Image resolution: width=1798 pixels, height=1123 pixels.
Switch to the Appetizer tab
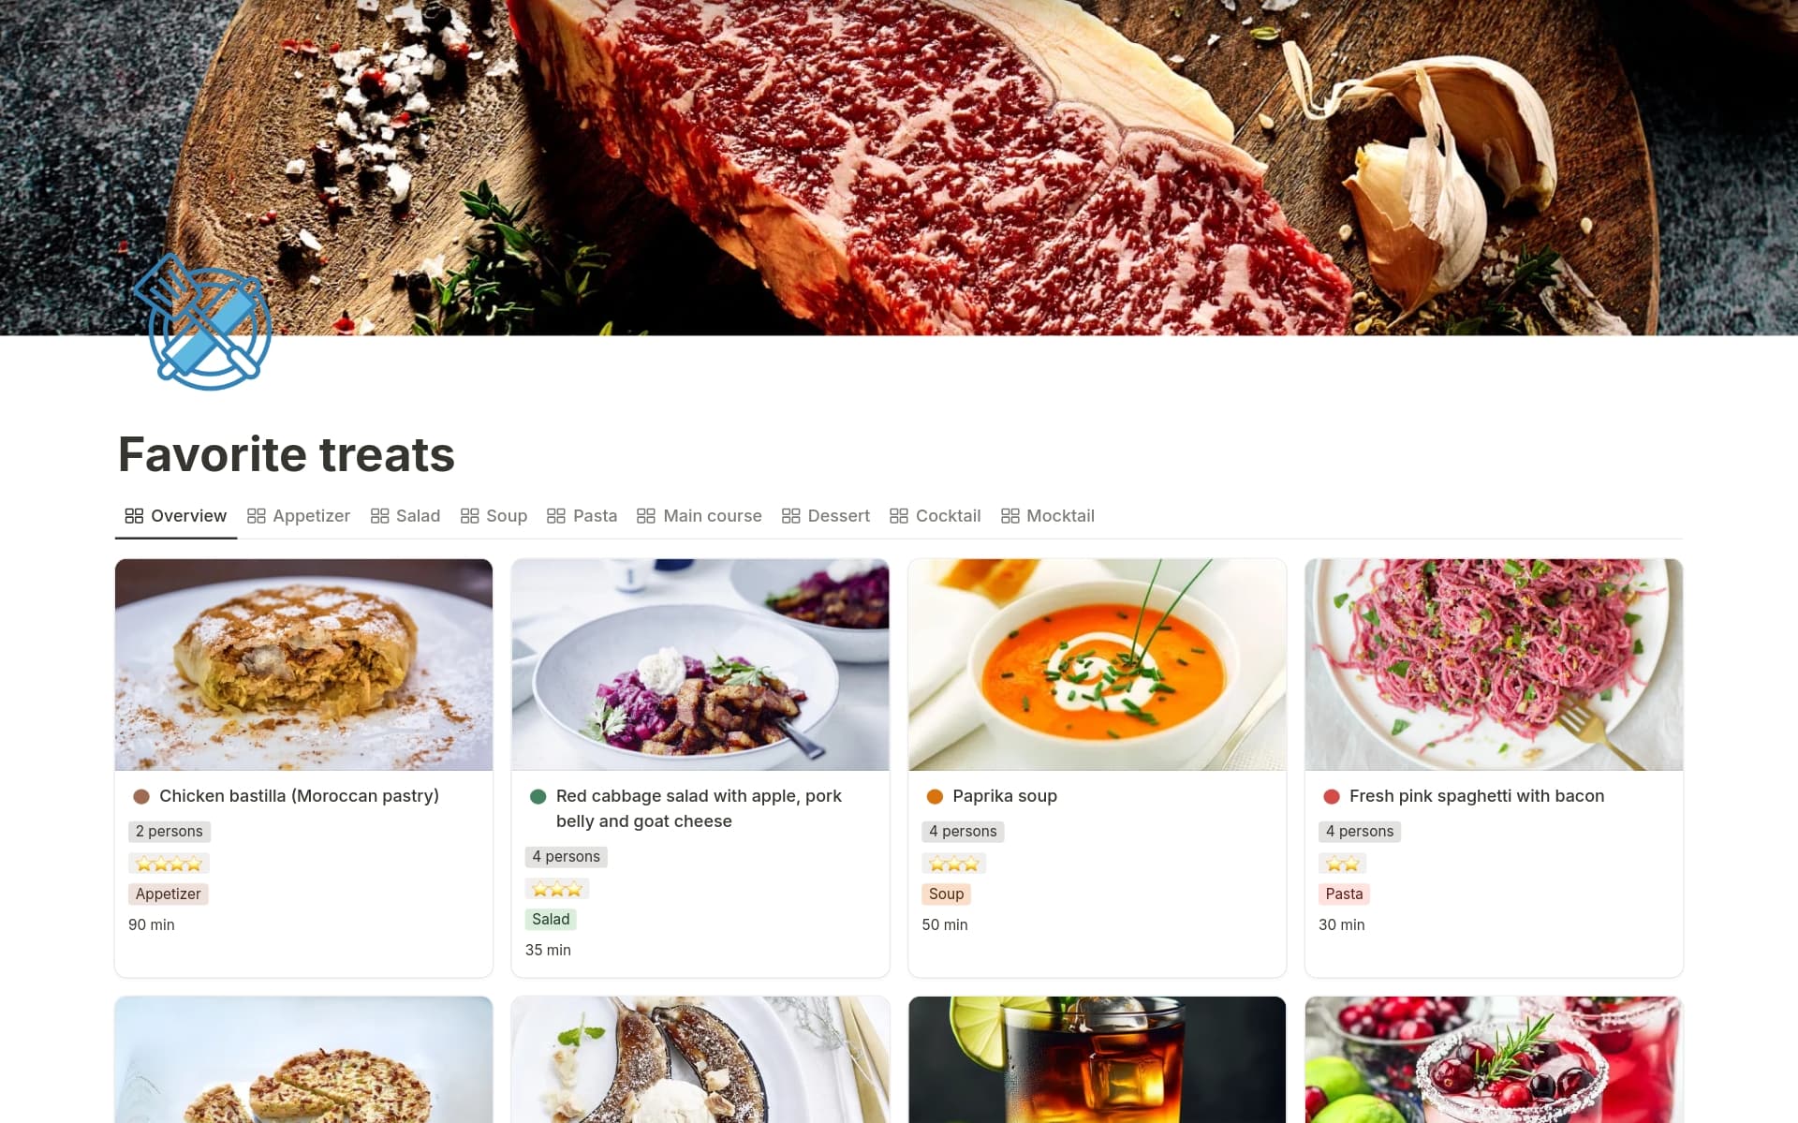click(298, 516)
